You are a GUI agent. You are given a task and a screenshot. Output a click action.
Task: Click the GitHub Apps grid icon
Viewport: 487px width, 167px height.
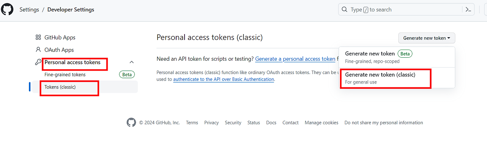point(38,37)
